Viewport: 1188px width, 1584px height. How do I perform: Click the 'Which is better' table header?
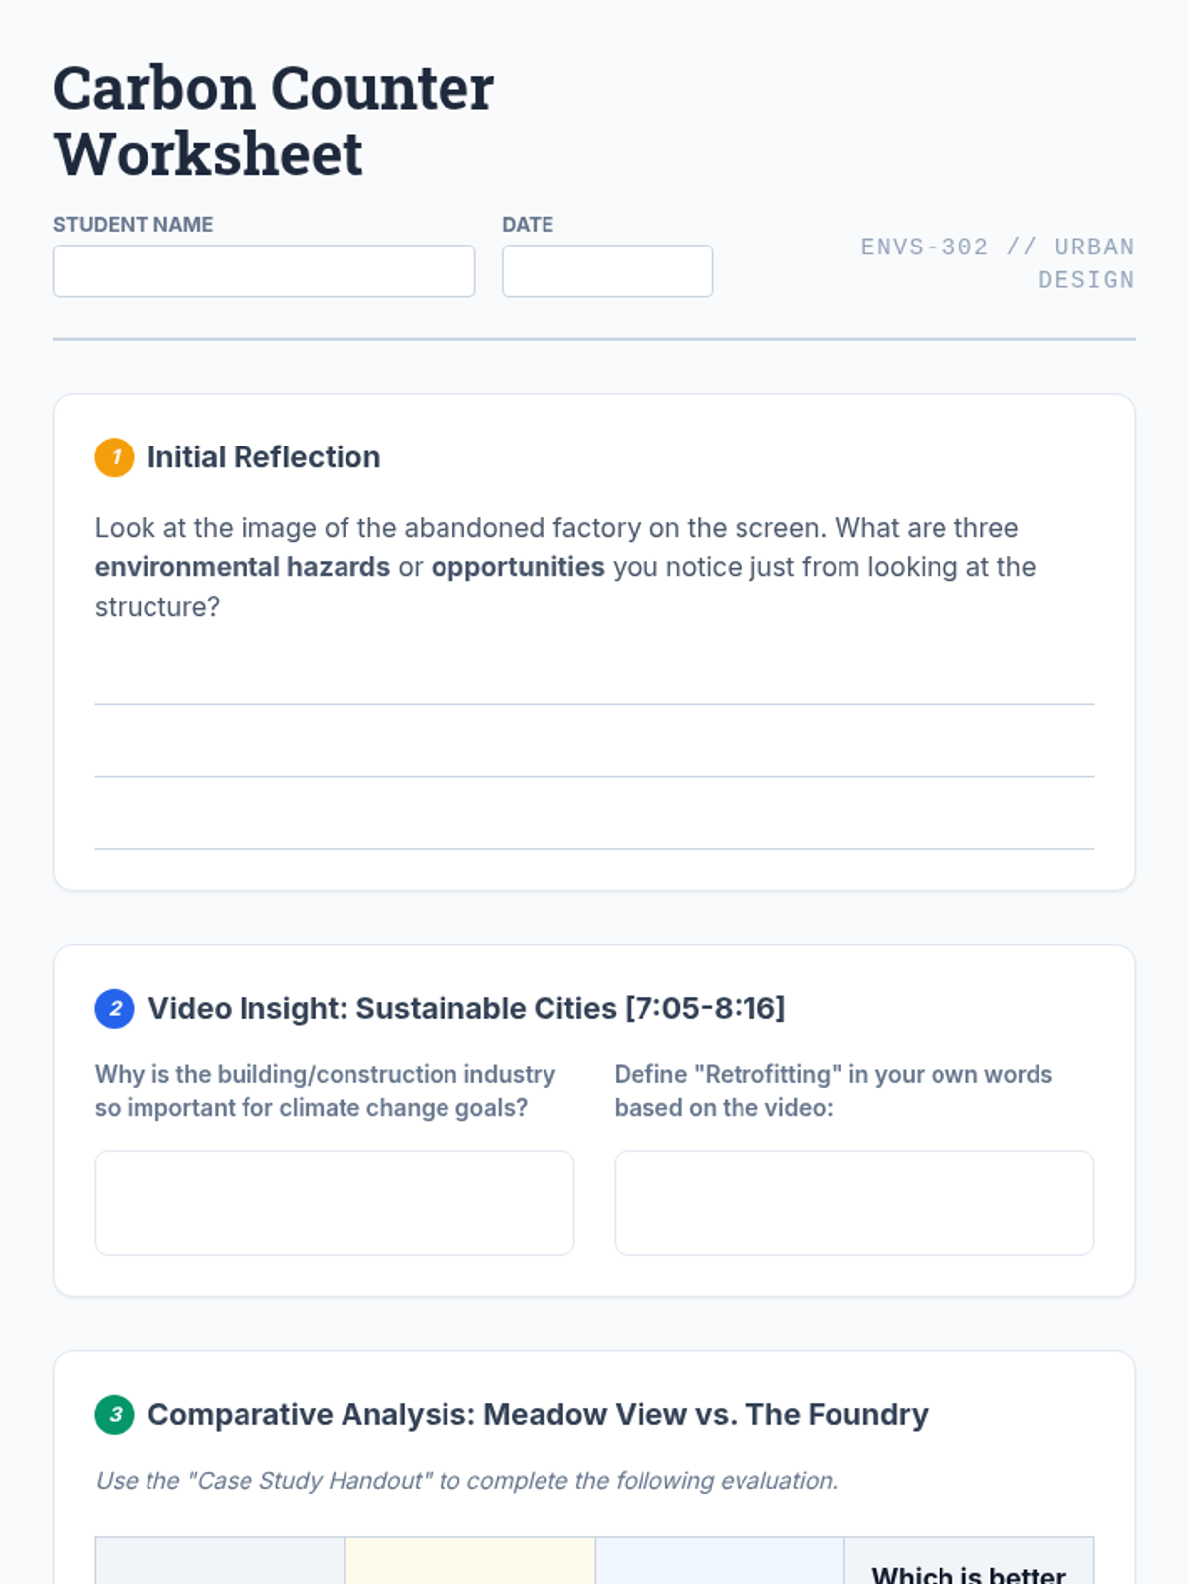968,1569
